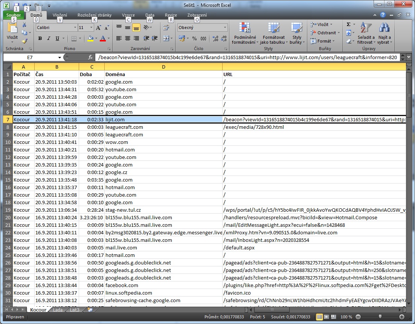Apply percent style with the % icon

tap(195, 38)
